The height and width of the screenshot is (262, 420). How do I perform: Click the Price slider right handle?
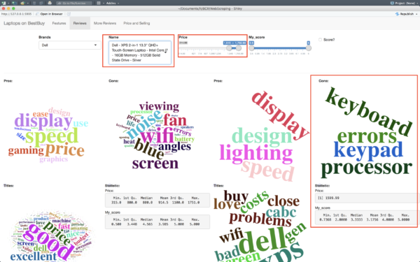click(x=239, y=48)
